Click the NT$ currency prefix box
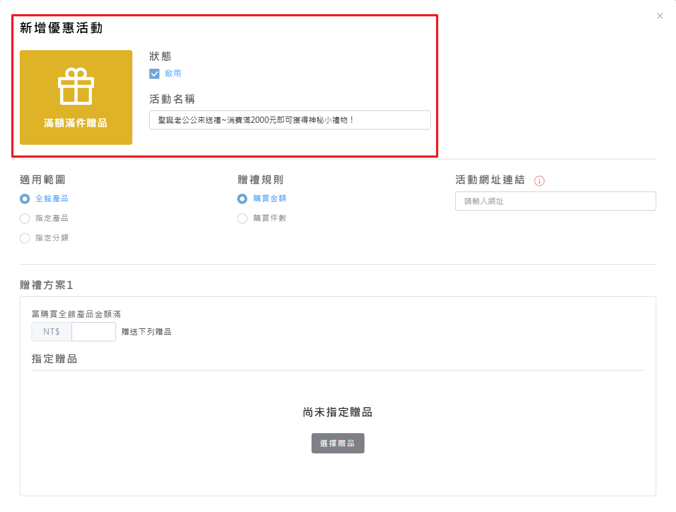The image size is (676, 512). click(x=52, y=332)
